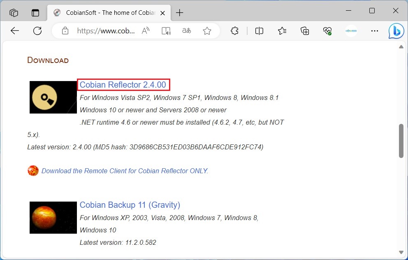Translate the page with the translate icon
This screenshot has width=408, height=260.
point(186,31)
